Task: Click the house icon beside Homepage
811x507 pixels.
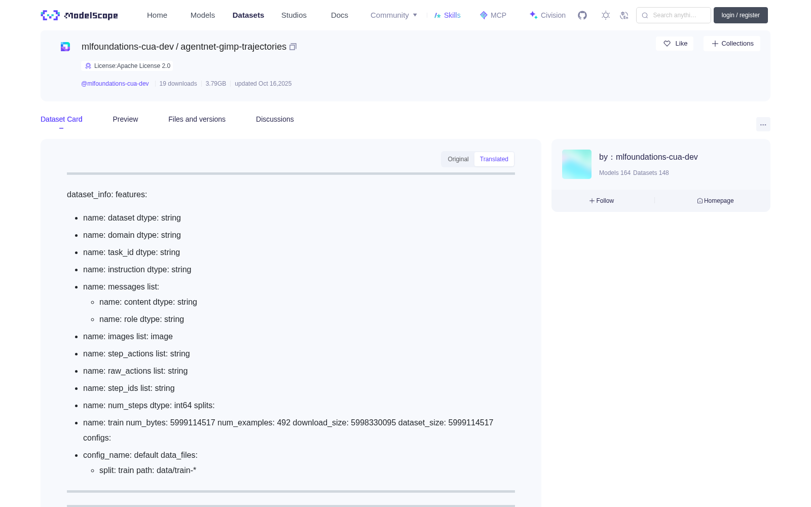Action: click(x=700, y=201)
